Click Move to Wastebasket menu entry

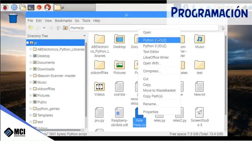tap(159, 90)
